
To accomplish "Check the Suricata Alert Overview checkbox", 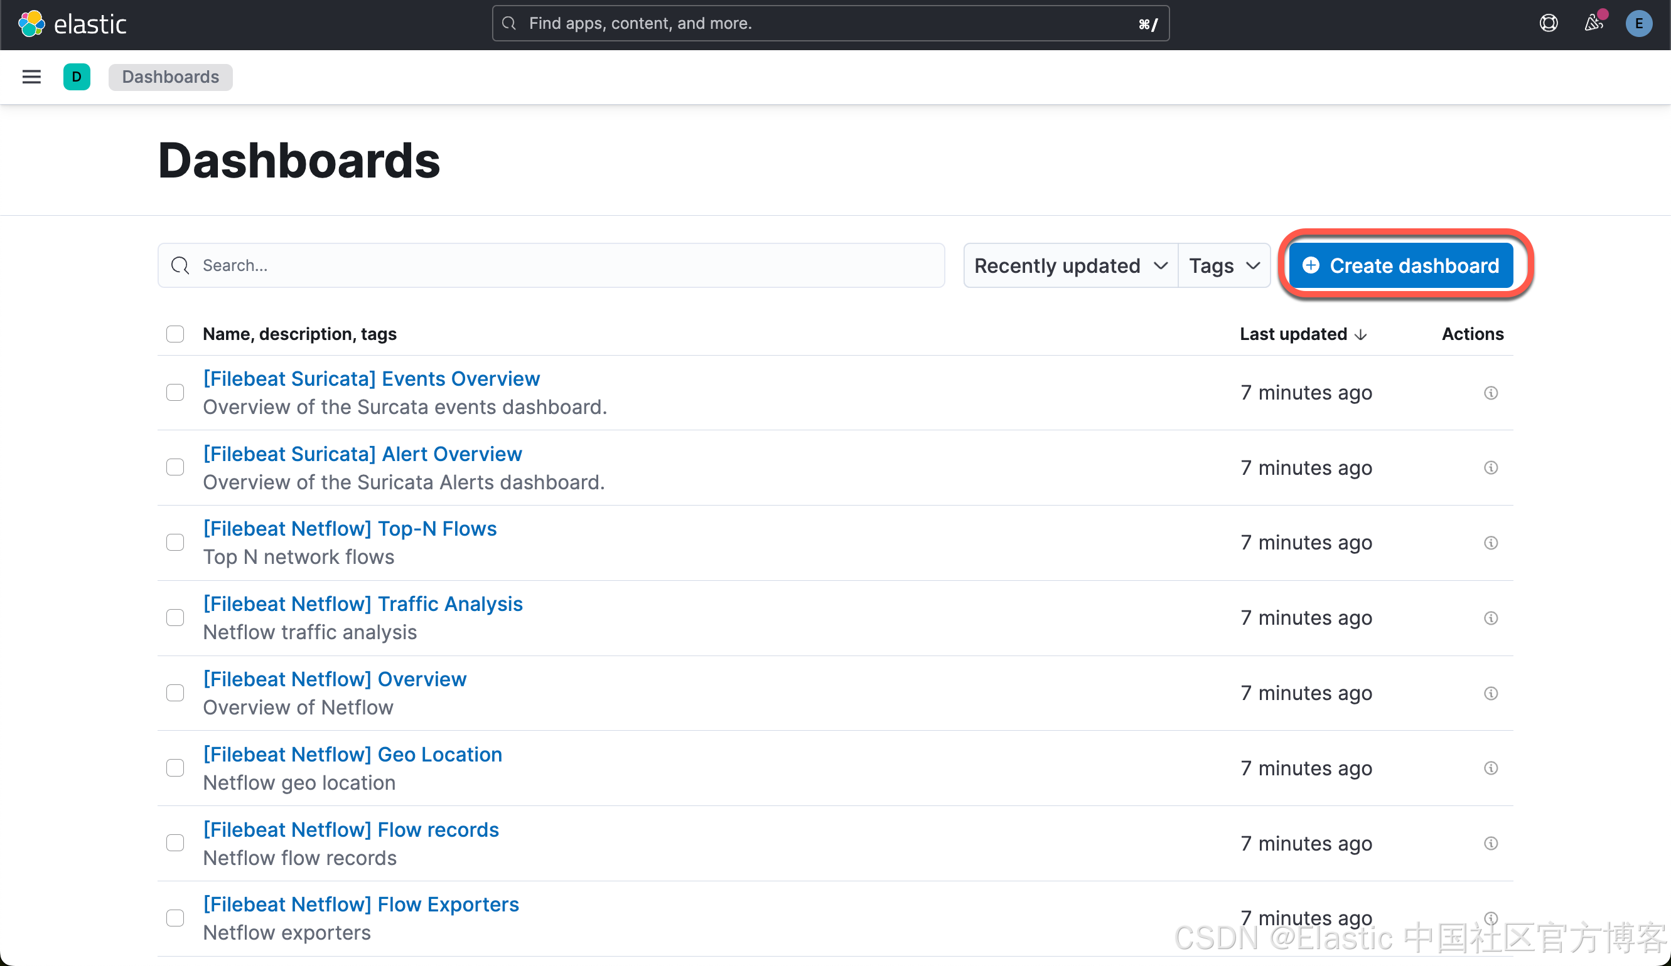I will [175, 467].
